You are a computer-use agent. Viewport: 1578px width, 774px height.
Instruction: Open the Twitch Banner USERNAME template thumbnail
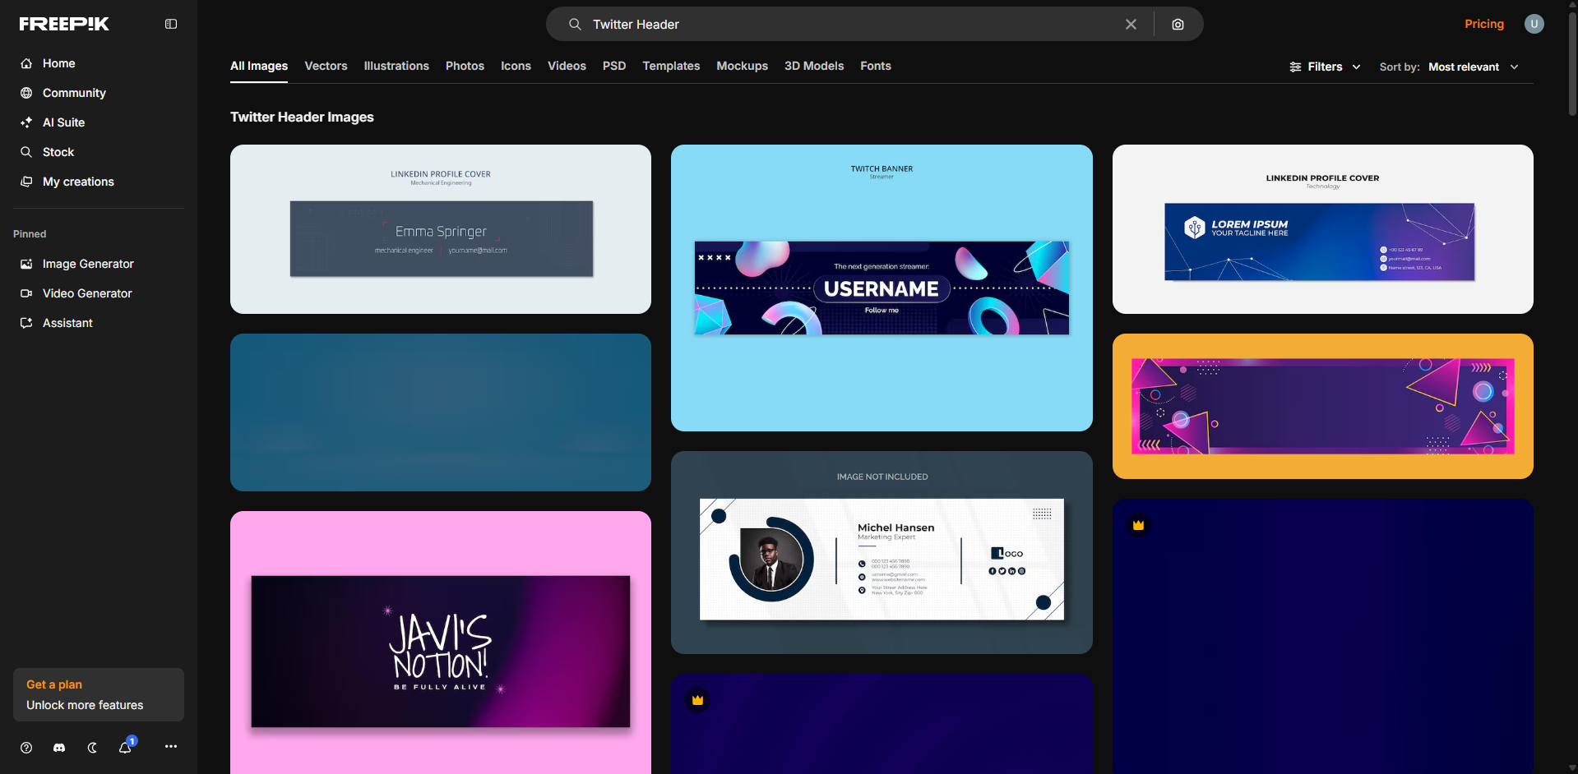point(882,288)
